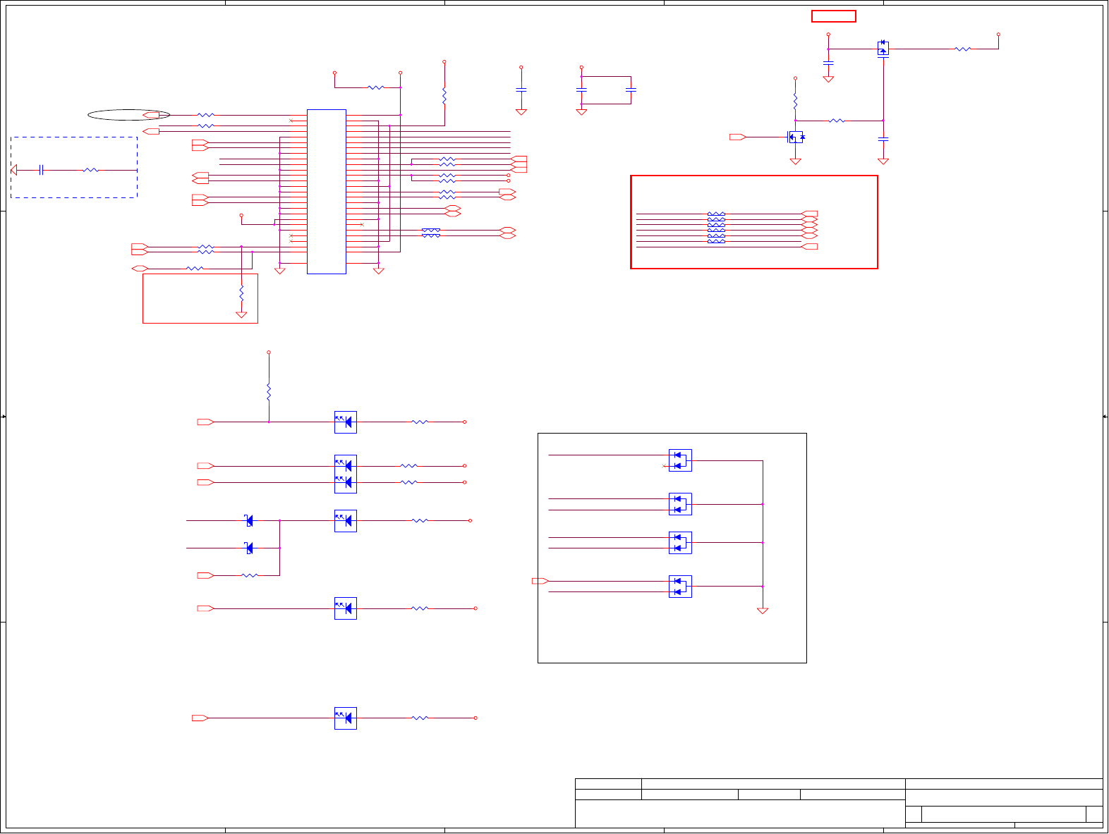The image size is (1109, 834).
Task: Select the blue filter pair right of IC
Action: tap(431, 233)
